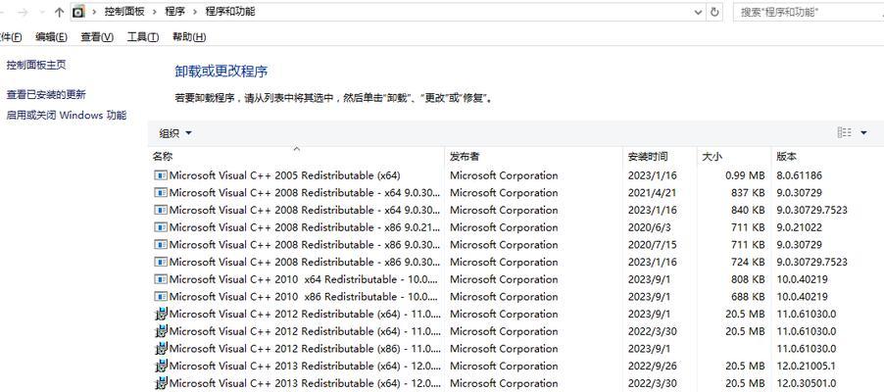Sort by the 发布者 column header
This screenshot has height=392, width=884.
pos(534,156)
